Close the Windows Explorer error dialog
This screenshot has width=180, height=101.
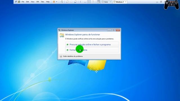click(118, 30)
